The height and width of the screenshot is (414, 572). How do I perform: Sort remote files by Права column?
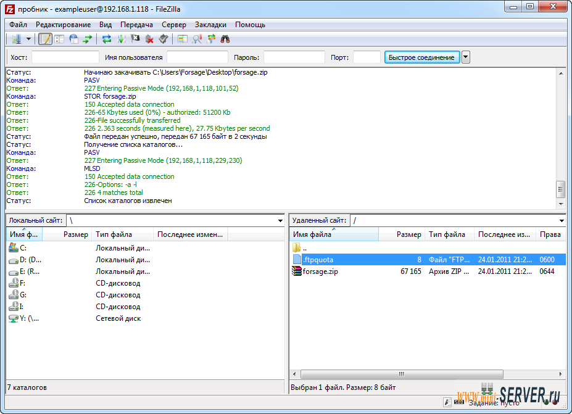click(550, 234)
